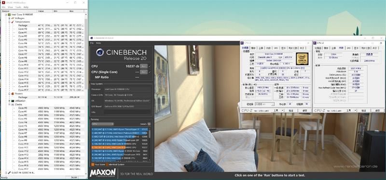Open Tools dropdown arrow in left CPU-Z window
Screen dimensions: 386x180
tap(283, 111)
